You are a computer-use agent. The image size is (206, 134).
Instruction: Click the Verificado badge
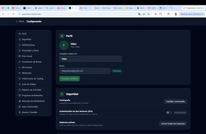[x=117, y=71]
